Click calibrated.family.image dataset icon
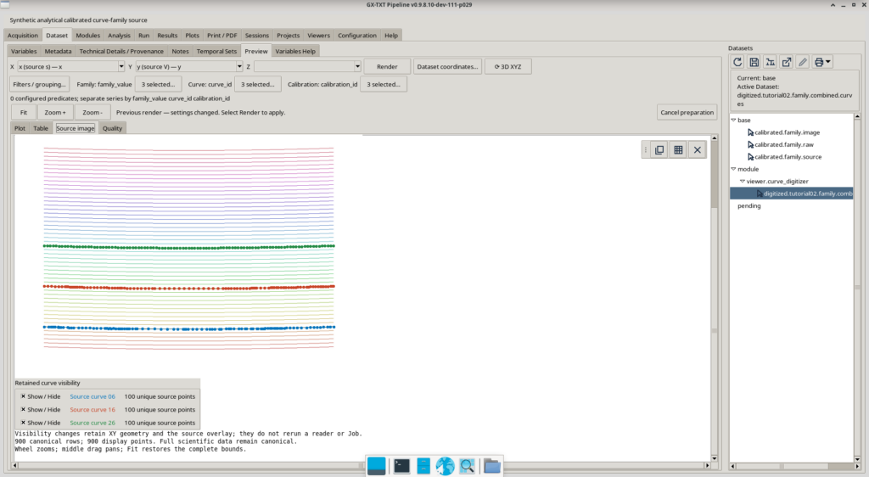This screenshot has height=477, width=869. 750,132
